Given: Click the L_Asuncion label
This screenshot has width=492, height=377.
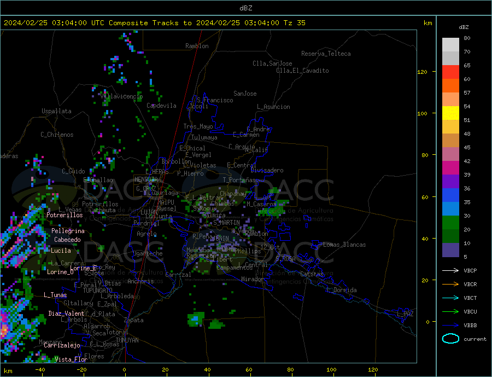Looking at the screenshot, I should (x=273, y=107).
